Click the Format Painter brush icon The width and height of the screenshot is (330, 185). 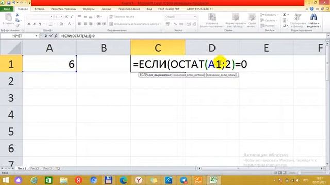click(x=18, y=25)
